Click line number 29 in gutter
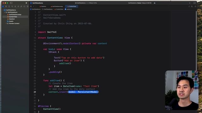The width and height of the screenshot is (202, 113). (35, 92)
